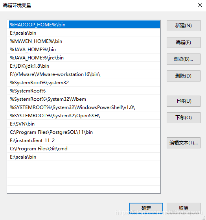Click the 删除(D) delete button
Screen dimensions: 206x220
coord(184,76)
